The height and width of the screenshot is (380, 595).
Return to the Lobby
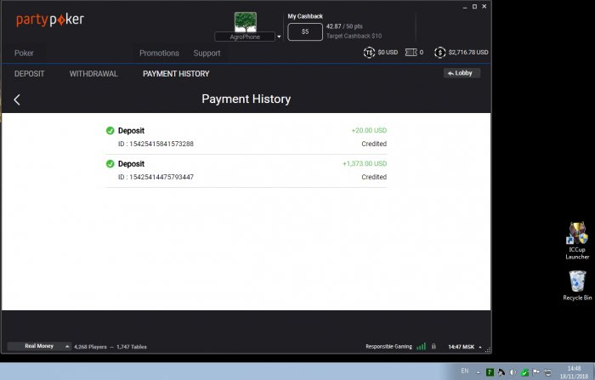tap(462, 73)
